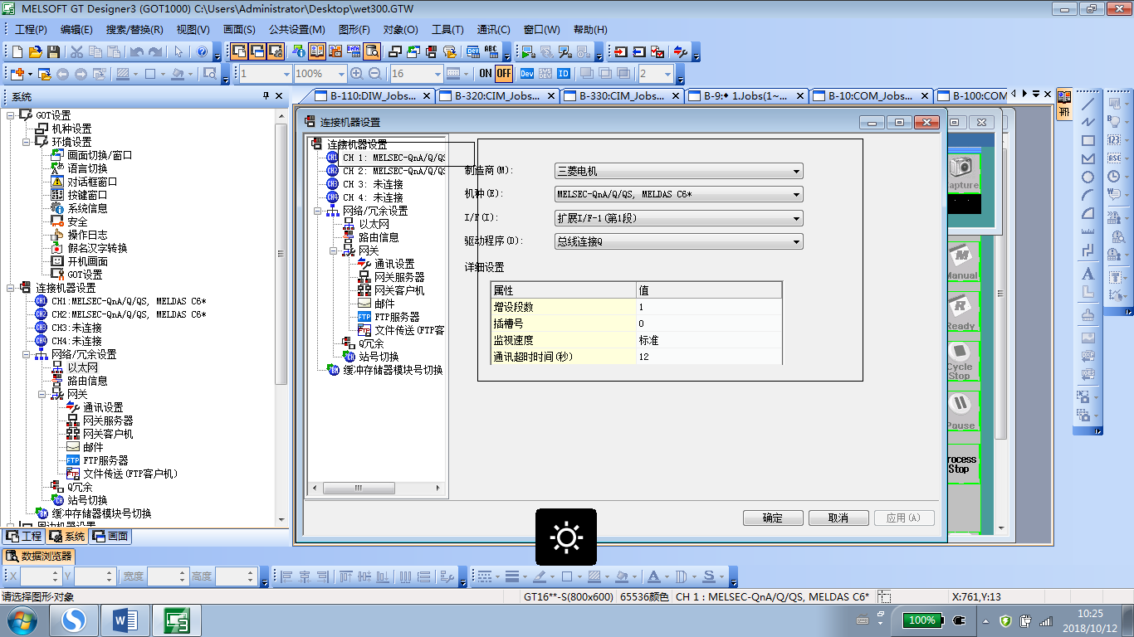Select the Rectangle drawing tool
Image resolution: width=1134 pixels, height=637 pixels.
[1088, 140]
